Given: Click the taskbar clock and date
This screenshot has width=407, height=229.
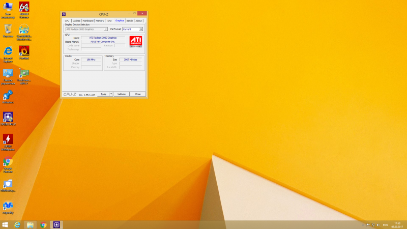Looking at the screenshot, I should (x=396, y=224).
